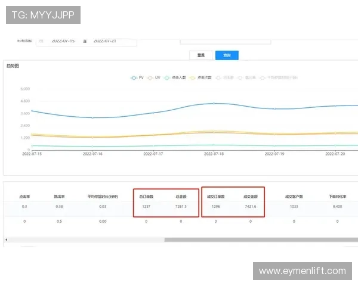Click PV data point at 2022-07-16
This screenshot has height=286, width=358.
coord(92,118)
